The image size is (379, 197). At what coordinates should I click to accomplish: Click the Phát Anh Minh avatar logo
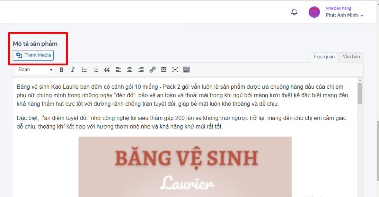point(314,12)
